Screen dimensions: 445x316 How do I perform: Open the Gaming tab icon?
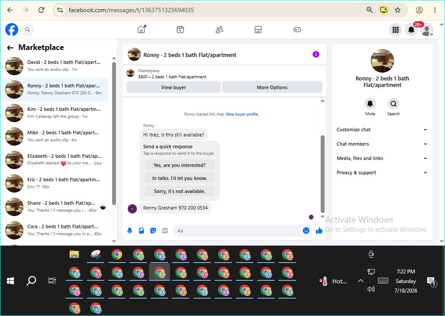297,30
